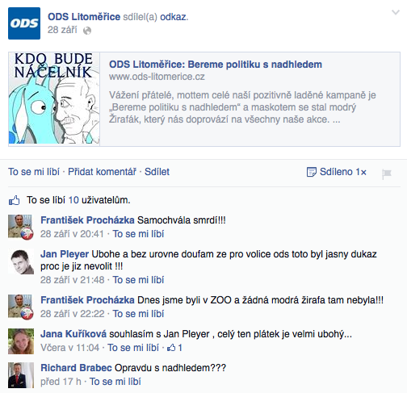Click Přidat komentář to add comment

(102, 172)
